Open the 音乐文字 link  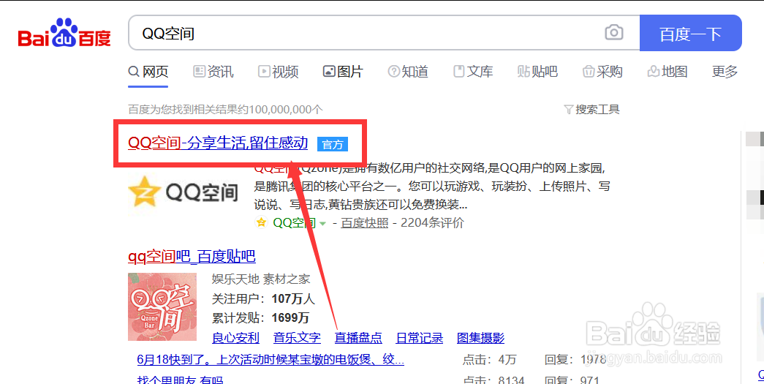point(297,338)
